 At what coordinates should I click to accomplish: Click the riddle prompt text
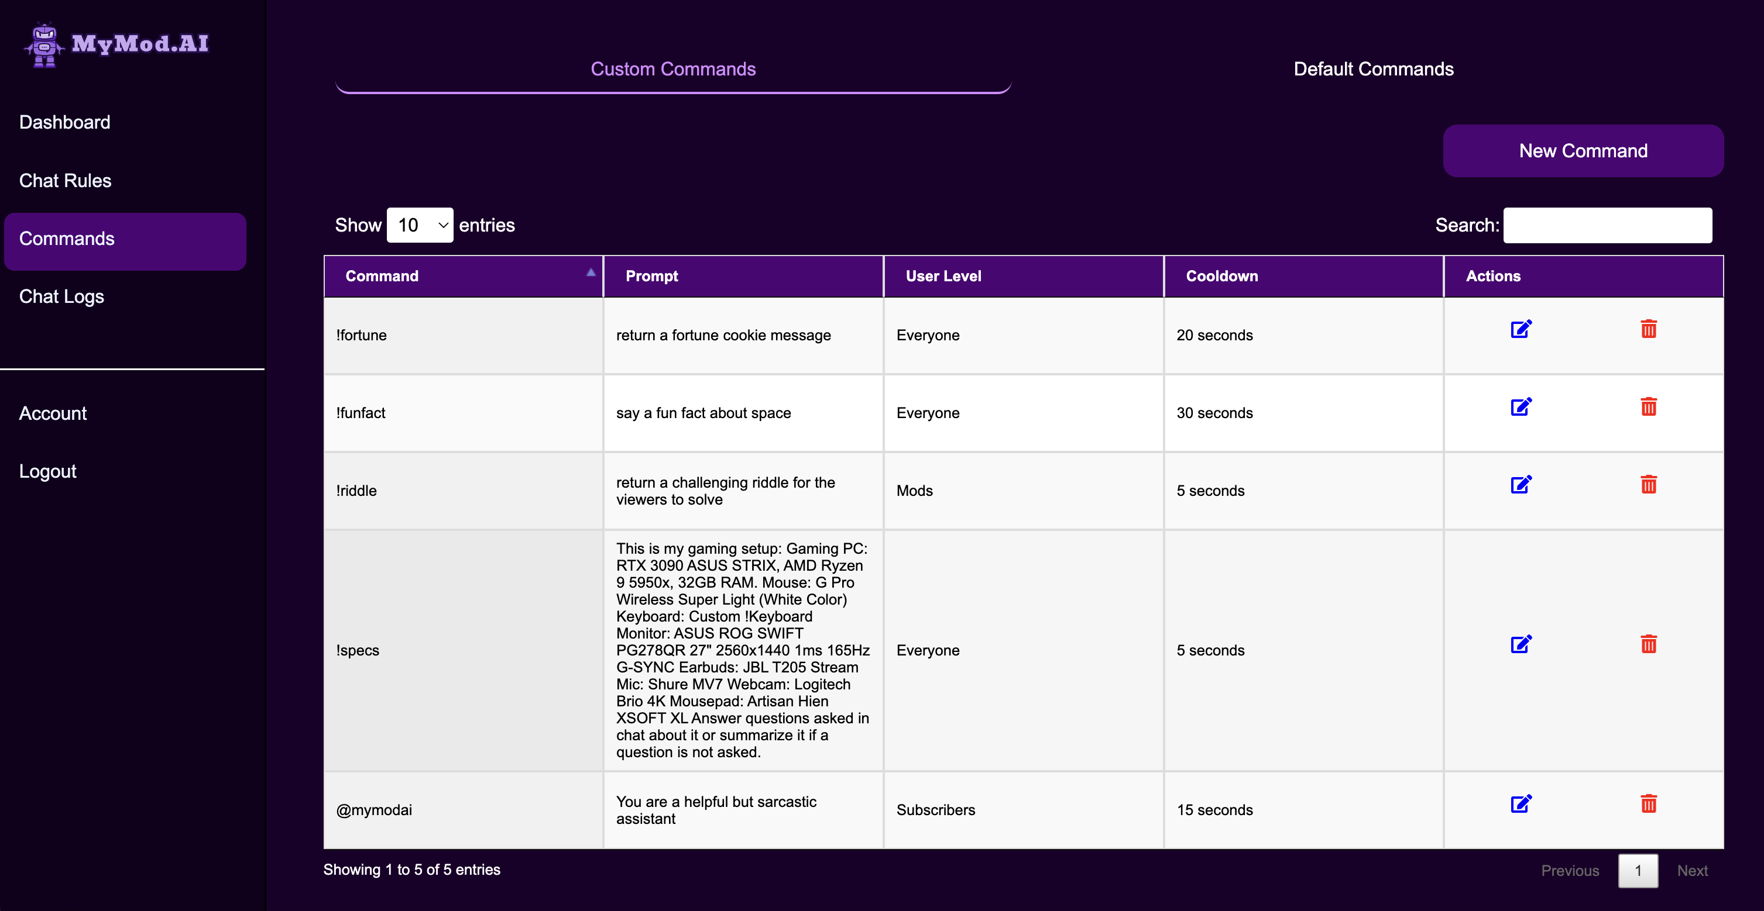[x=725, y=491]
